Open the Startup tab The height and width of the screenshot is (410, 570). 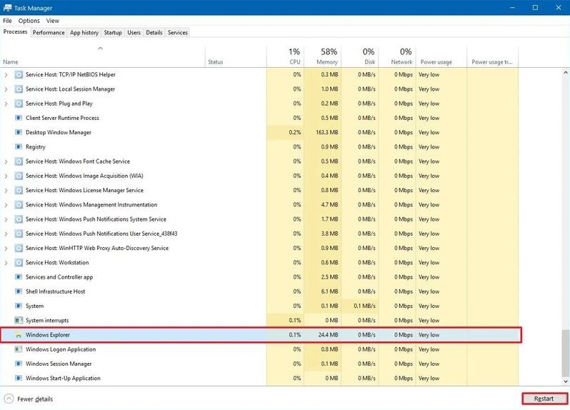coord(113,33)
